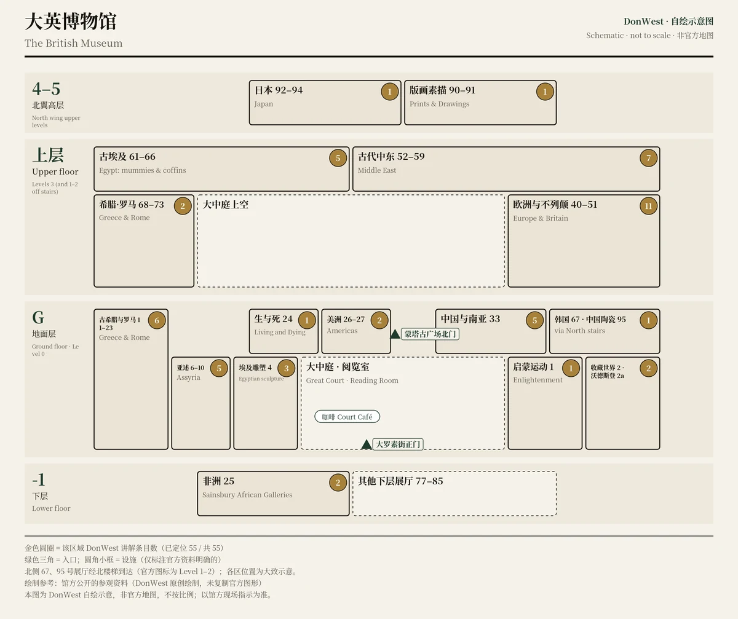Click Egypt: mummies & coffins text
738x619 pixels.
[x=143, y=170]
